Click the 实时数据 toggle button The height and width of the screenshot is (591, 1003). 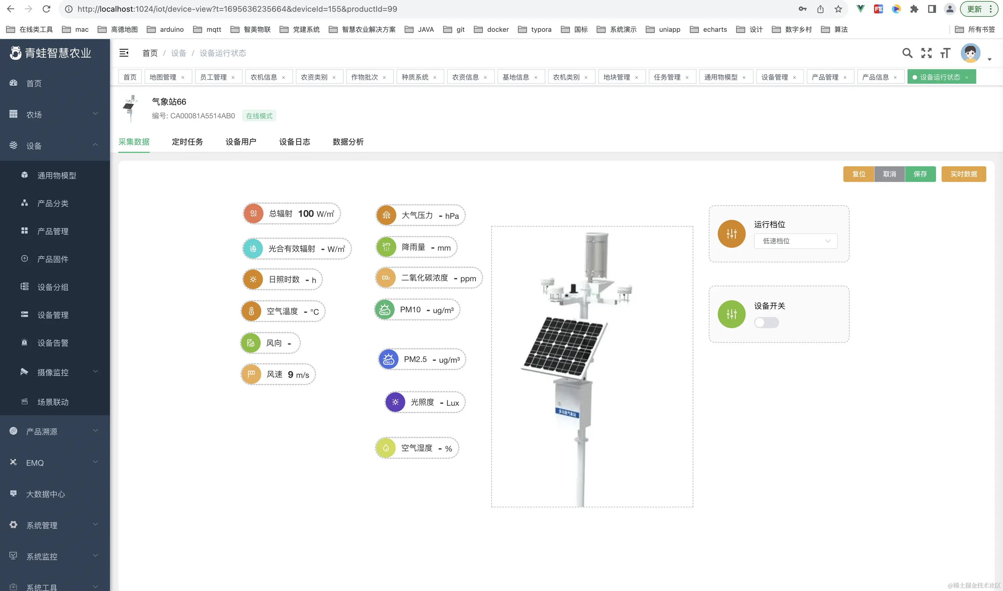(x=964, y=174)
